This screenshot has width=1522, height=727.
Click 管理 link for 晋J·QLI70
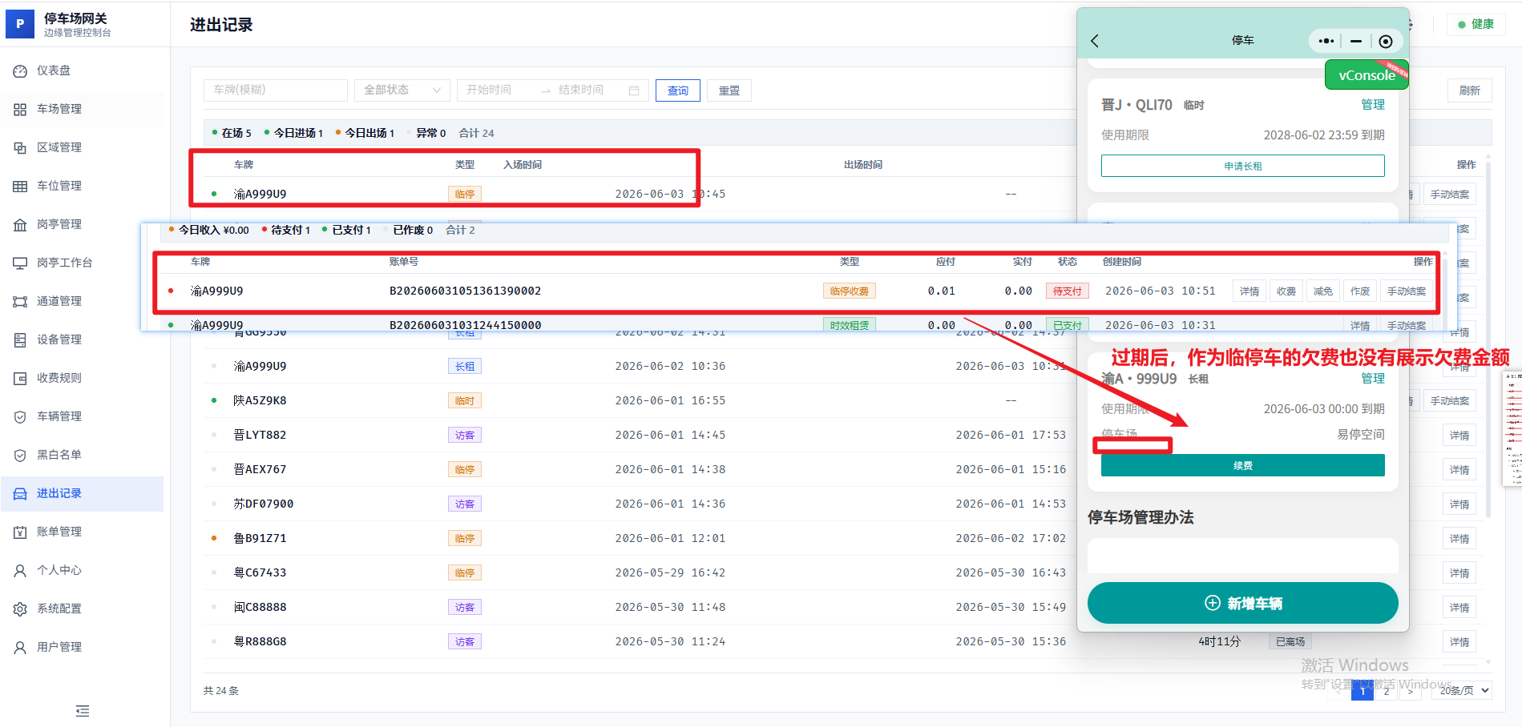pos(1373,105)
